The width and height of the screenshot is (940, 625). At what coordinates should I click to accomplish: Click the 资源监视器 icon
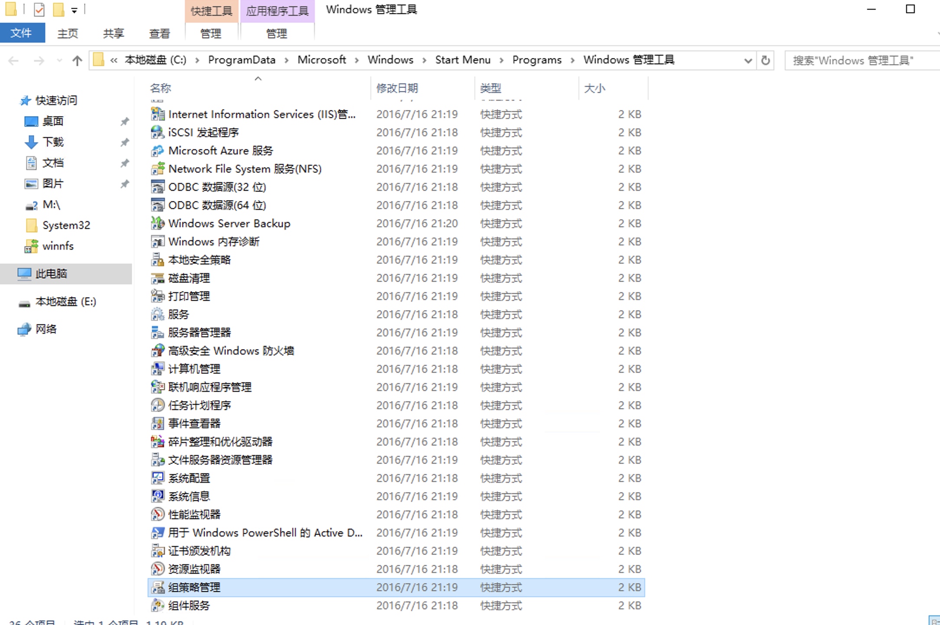[157, 569]
